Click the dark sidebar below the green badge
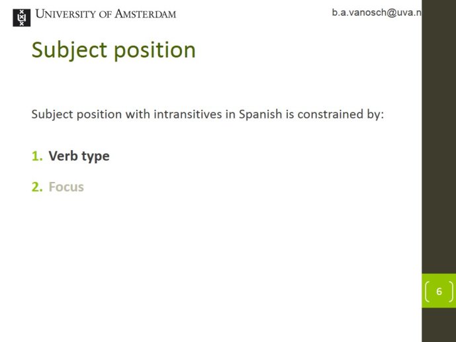 tap(439, 325)
